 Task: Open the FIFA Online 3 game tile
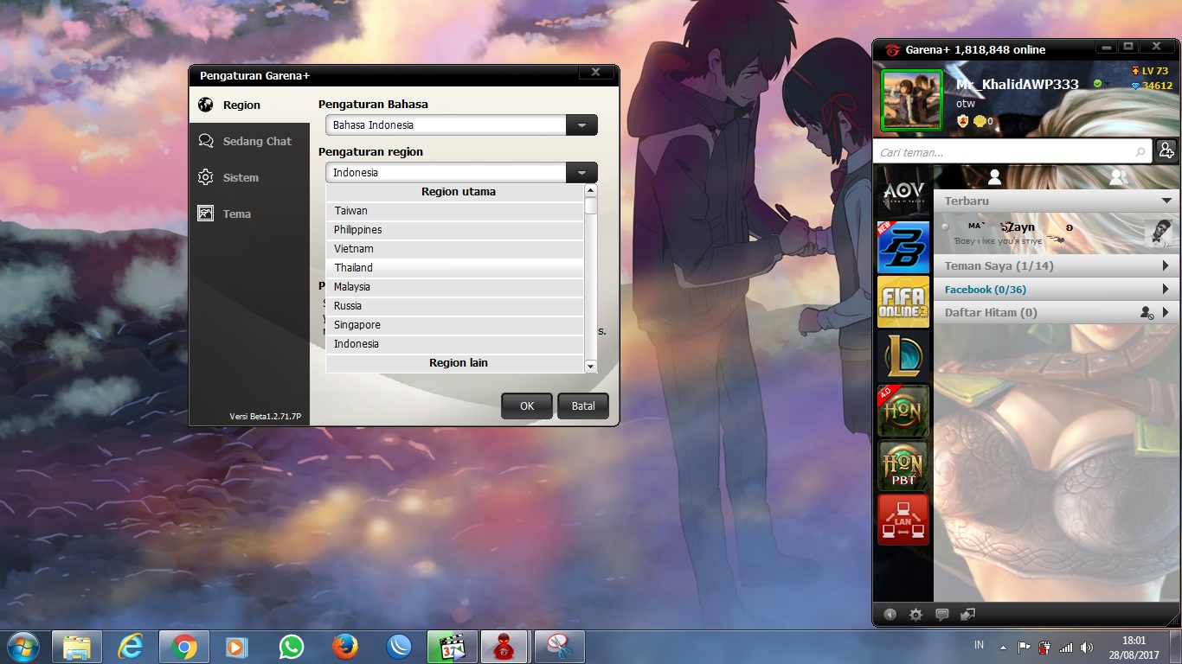(x=903, y=301)
